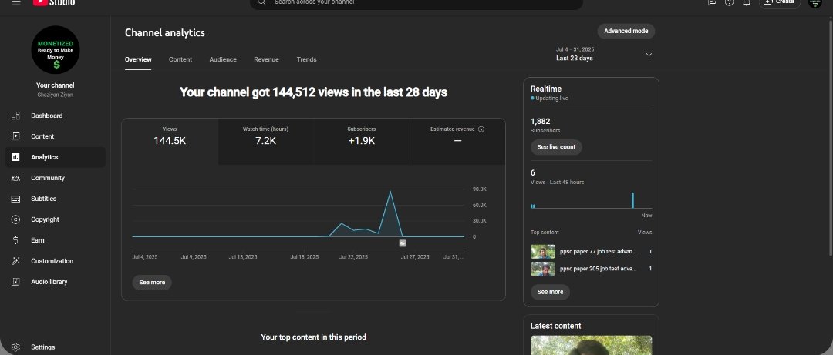Viewport: 833px width, 355px height.
Task: Open the Customization wand icon
Action: click(15, 261)
